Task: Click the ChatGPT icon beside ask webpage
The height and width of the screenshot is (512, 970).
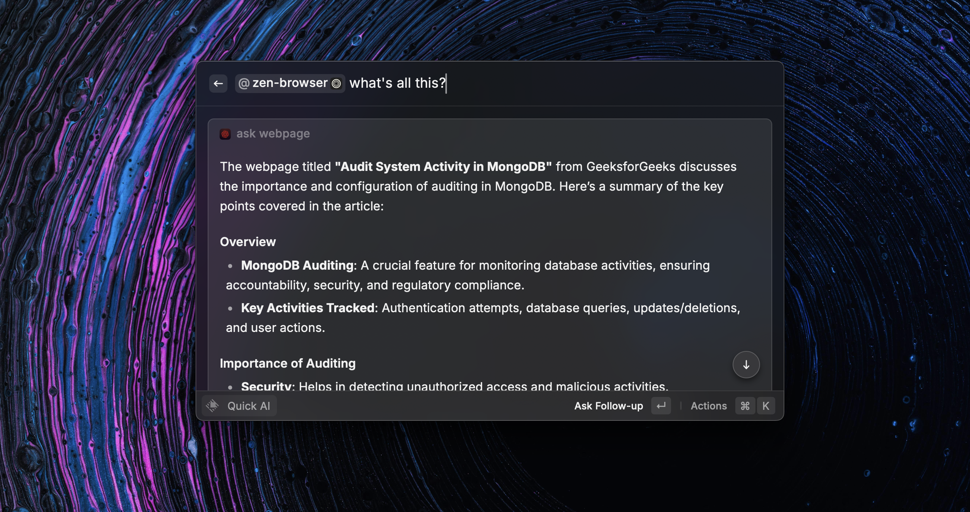Action: pos(225,134)
